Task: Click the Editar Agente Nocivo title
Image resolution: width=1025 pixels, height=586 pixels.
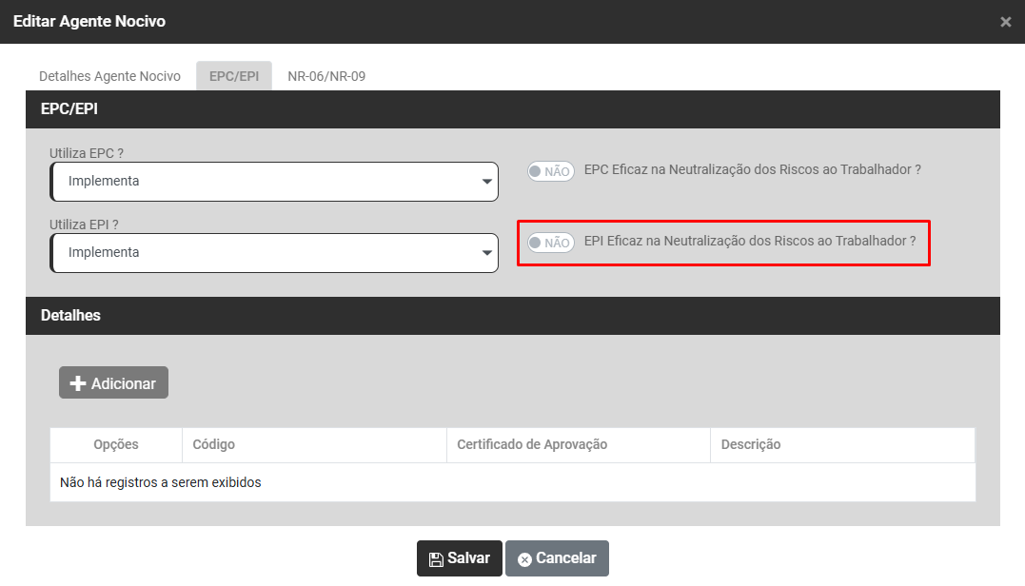Action: tap(89, 22)
